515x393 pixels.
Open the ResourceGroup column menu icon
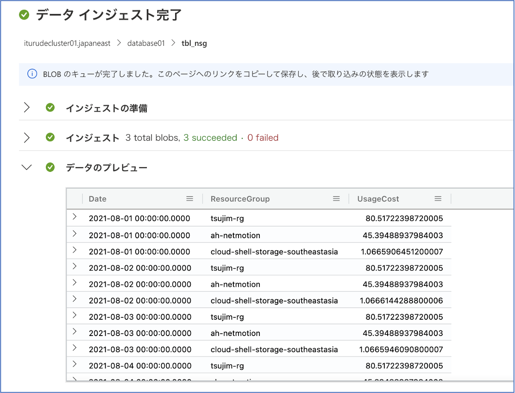pyautogui.click(x=336, y=198)
